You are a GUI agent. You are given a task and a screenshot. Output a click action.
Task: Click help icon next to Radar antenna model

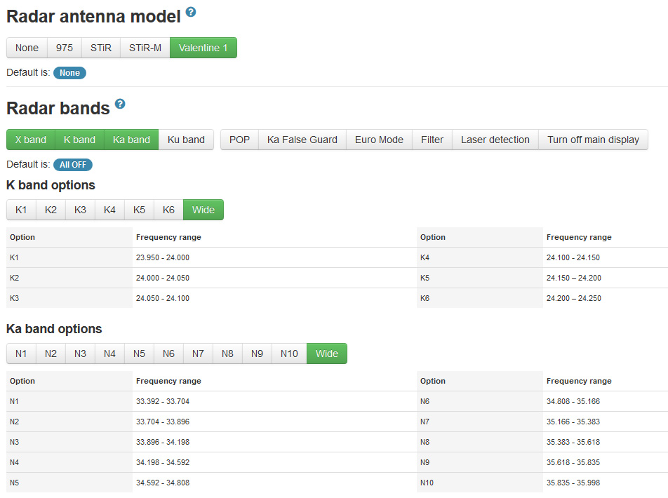point(191,13)
